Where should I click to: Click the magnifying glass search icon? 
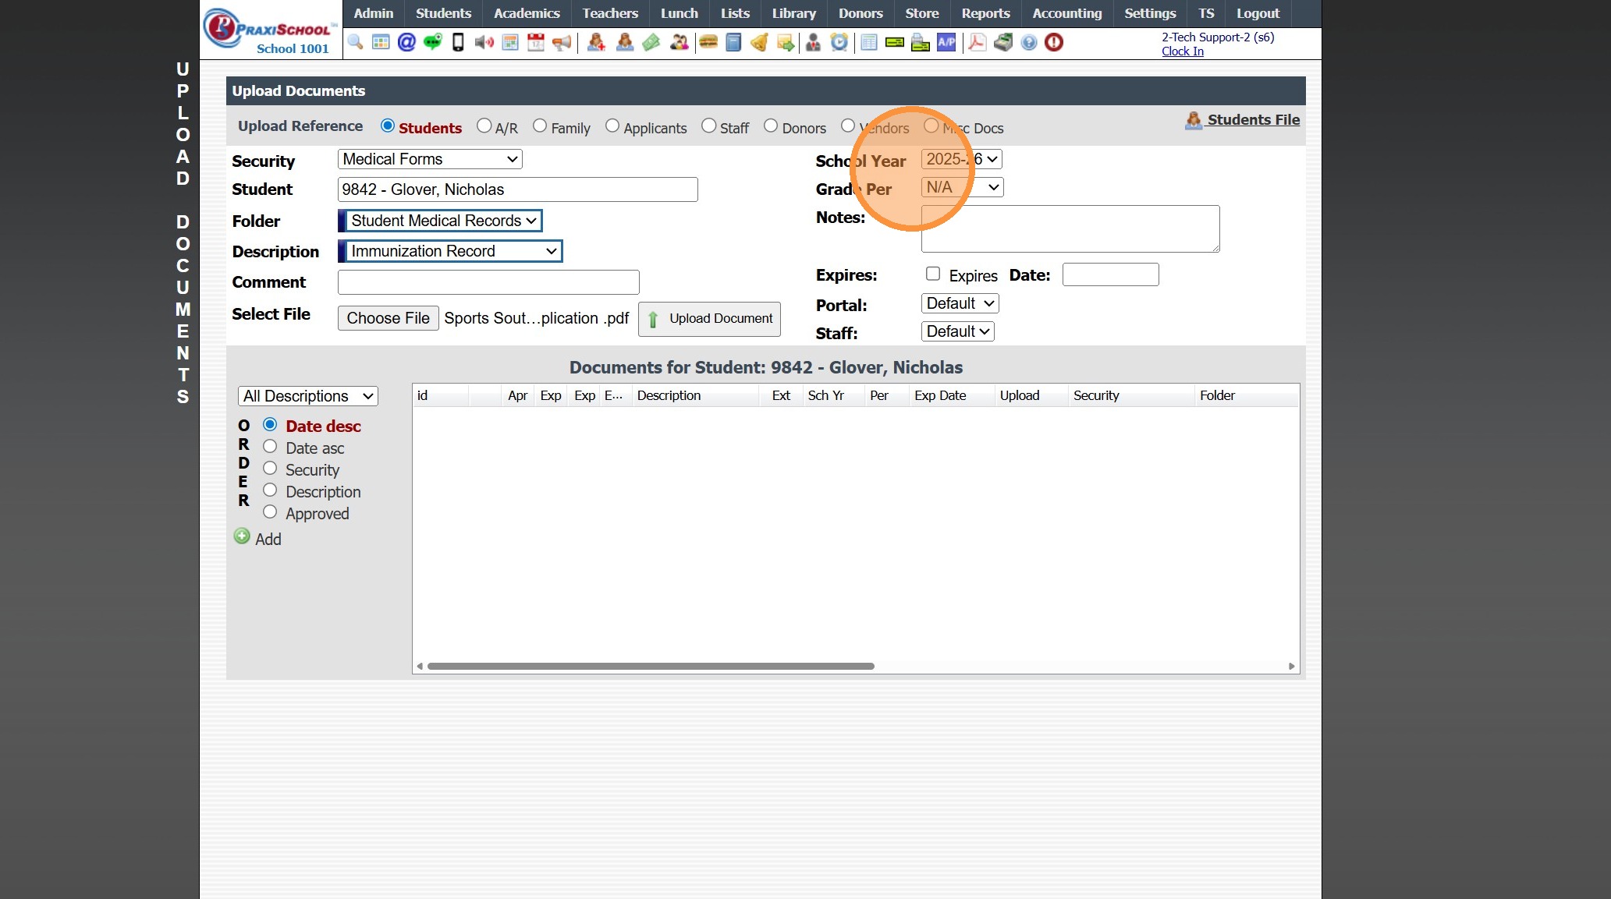click(x=355, y=42)
